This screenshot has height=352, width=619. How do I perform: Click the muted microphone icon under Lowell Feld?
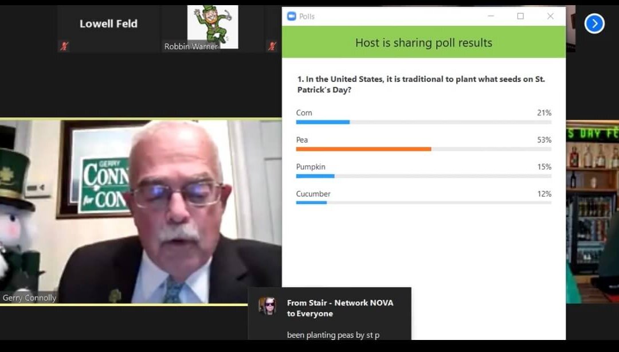[x=64, y=46]
